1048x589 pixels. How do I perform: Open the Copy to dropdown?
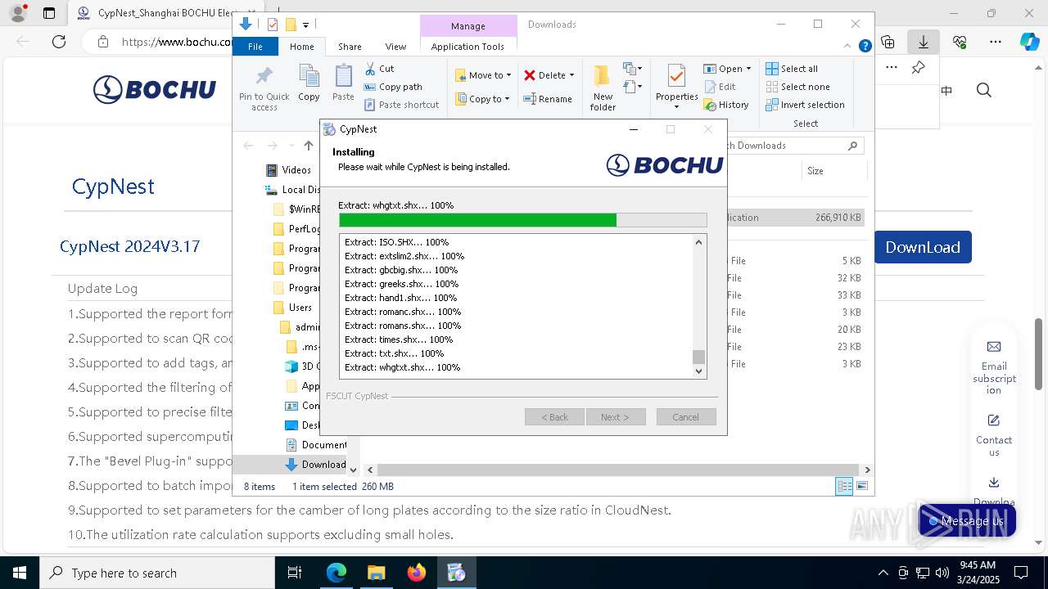pyautogui.click(x=482, y=99)
